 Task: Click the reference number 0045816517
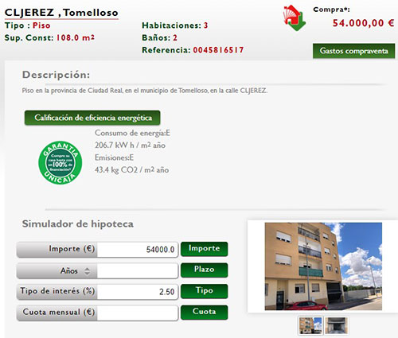[218, 50]
